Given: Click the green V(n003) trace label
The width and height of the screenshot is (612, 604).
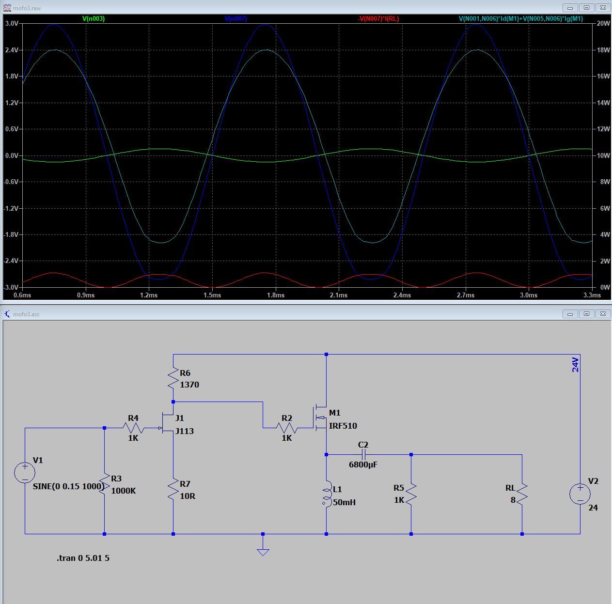Looking at the screenshot, I should (x=94, y=19).
